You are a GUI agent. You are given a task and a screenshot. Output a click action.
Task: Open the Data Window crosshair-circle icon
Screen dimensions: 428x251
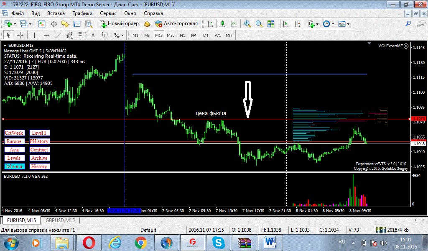[x=53, y=24]
